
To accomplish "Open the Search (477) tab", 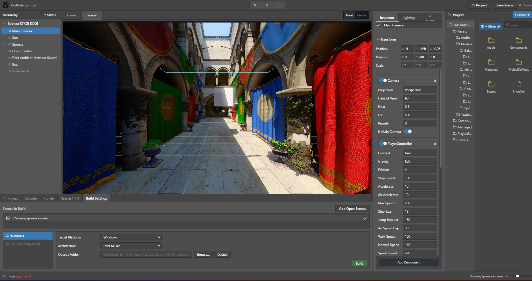I will [70, 198].
